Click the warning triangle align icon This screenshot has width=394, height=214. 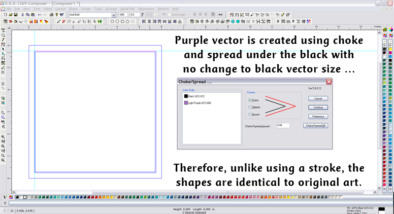[180, 22]
